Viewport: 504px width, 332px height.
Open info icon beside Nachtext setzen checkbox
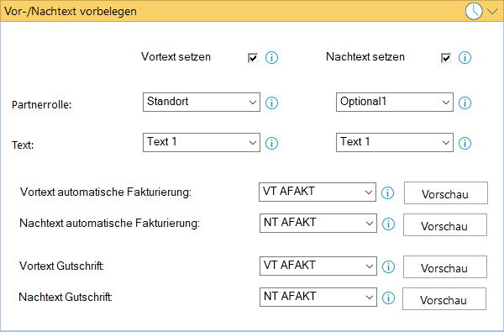(465, 58)
